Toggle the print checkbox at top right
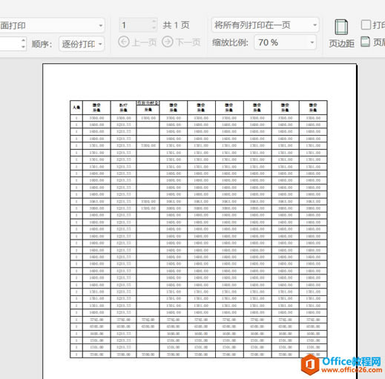 point(366,25)
